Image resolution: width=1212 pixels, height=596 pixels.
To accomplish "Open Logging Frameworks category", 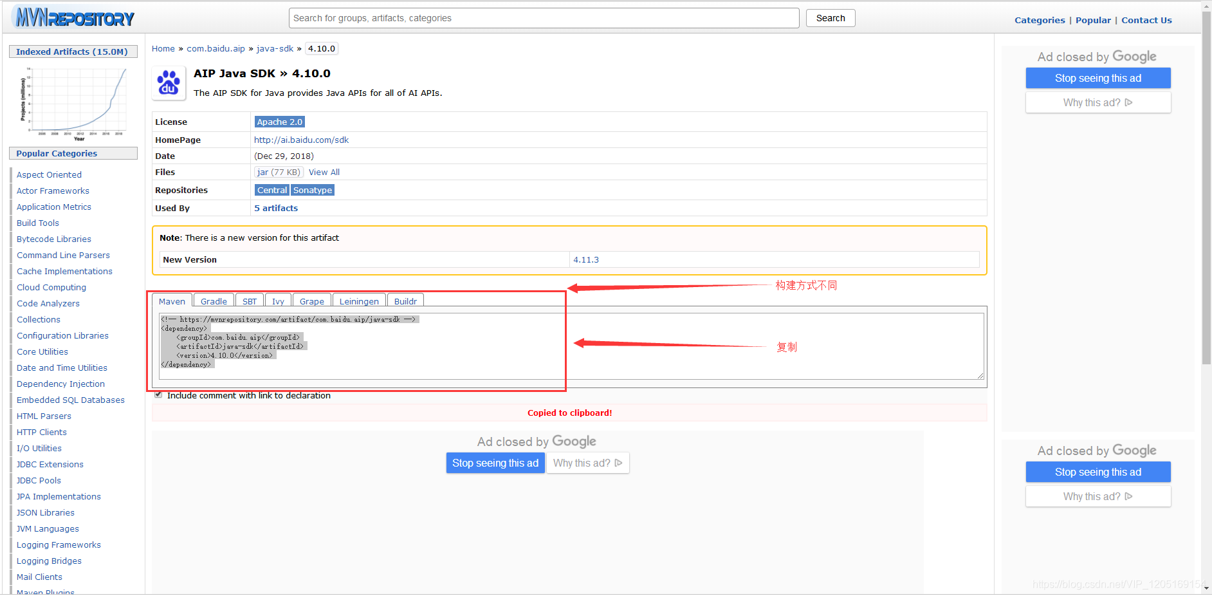I will 59,545.
